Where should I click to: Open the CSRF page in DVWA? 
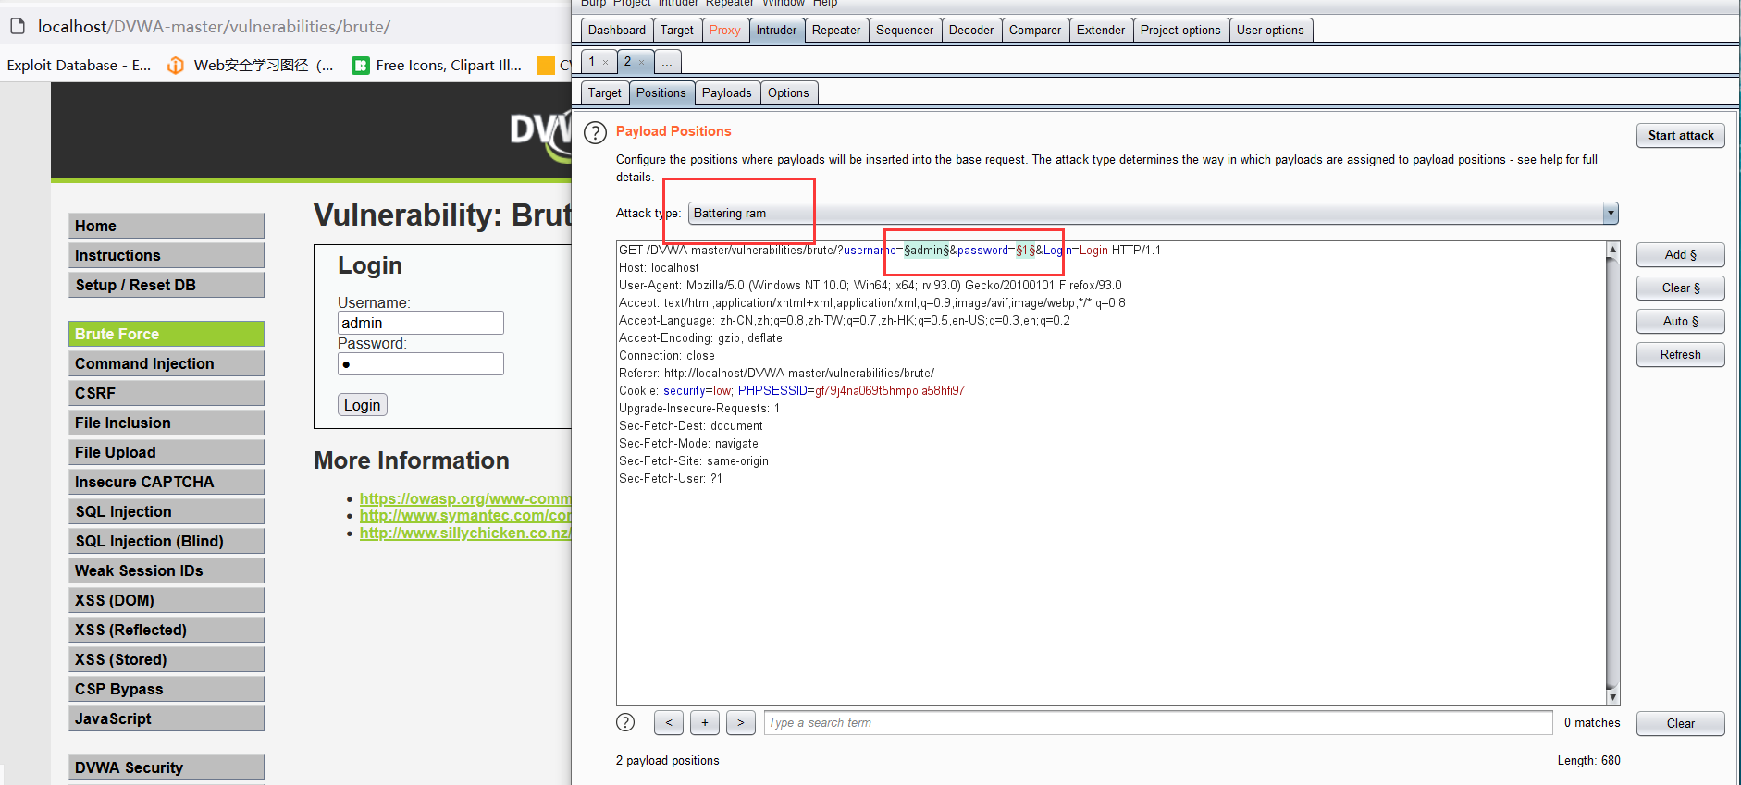(x=167, y=393)
